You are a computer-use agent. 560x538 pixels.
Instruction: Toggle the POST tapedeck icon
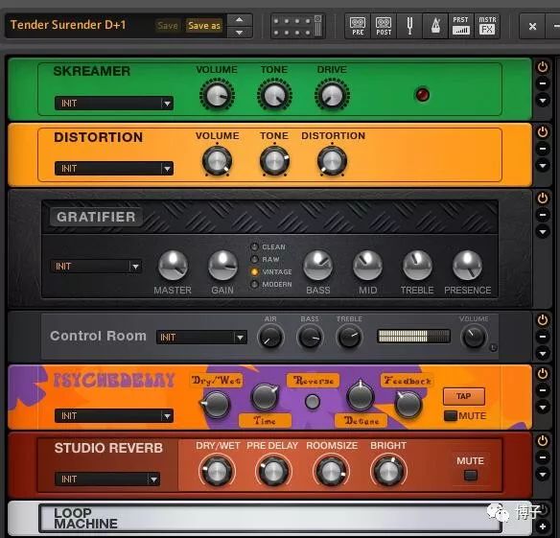point(384,26)
